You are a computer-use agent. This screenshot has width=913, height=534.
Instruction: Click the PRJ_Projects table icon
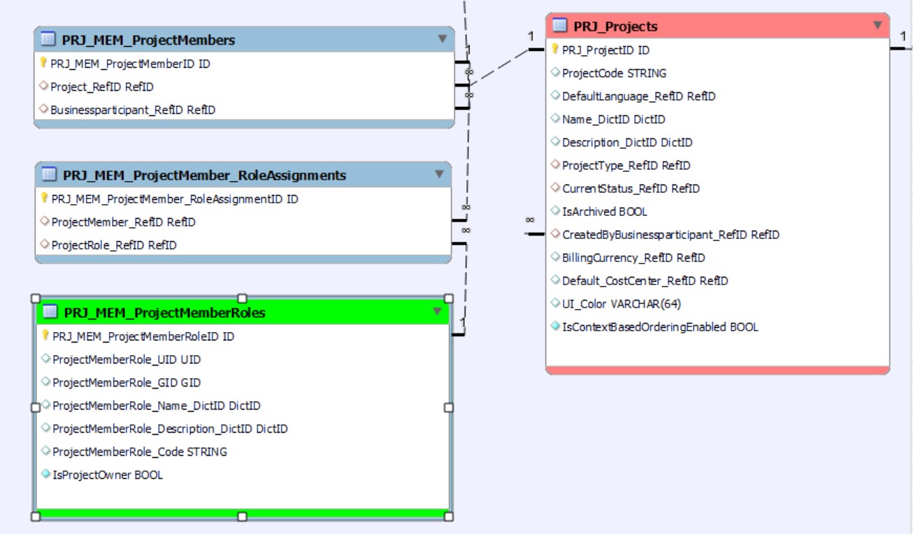(559, 27)
